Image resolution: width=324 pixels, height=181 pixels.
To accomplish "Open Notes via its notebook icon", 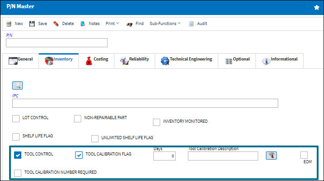I will point(83,24).
